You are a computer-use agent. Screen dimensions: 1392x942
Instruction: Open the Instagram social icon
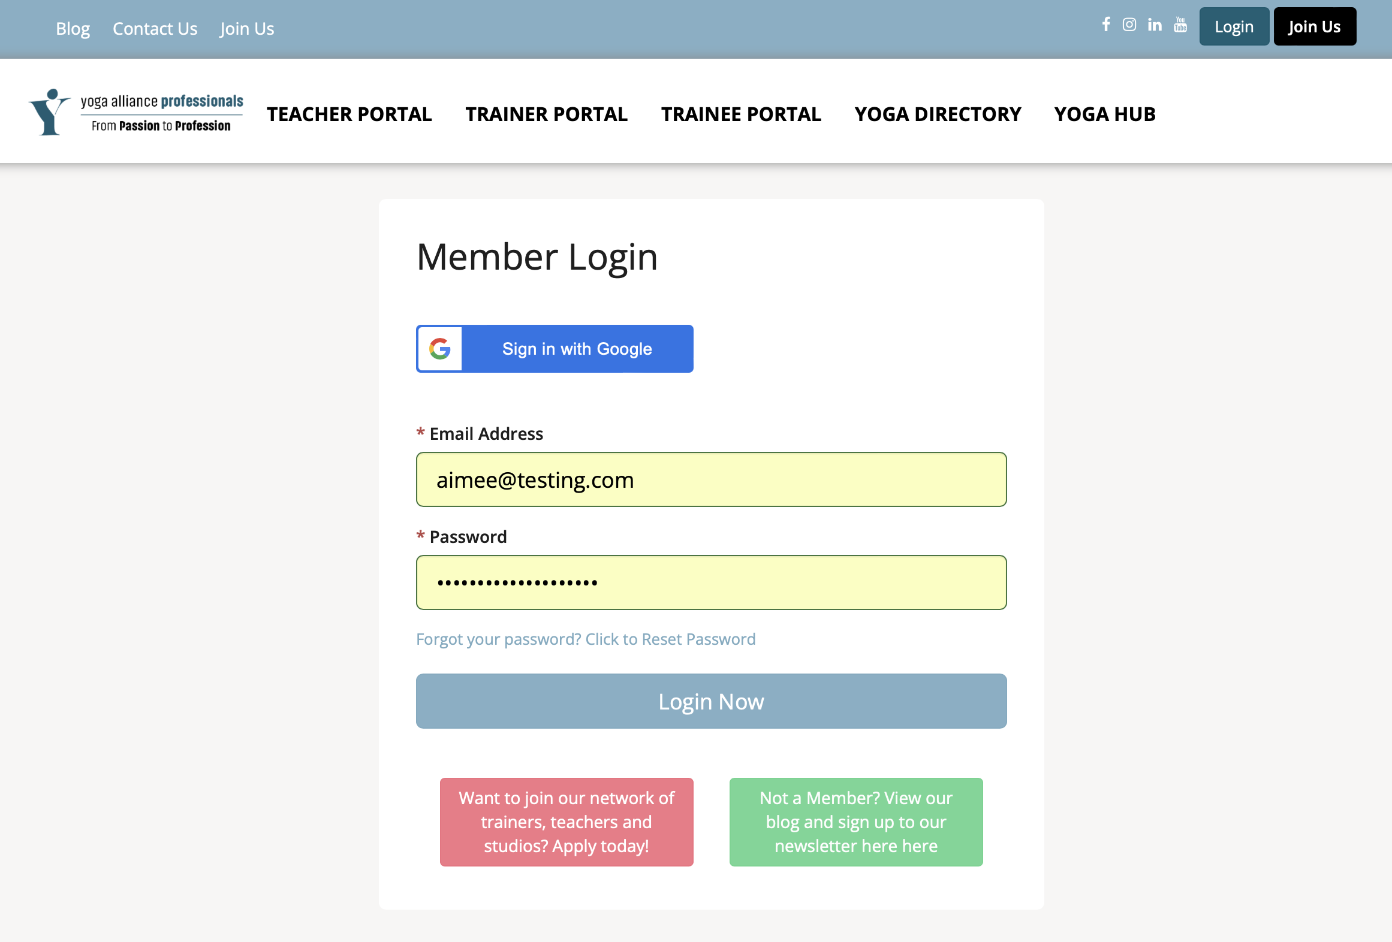[1129, 25]
